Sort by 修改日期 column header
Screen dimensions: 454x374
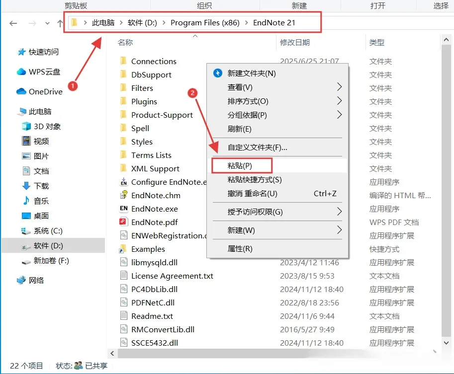coord(295,43)
